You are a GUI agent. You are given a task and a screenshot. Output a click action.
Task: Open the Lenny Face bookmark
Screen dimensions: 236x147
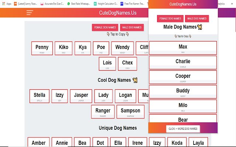[25, 4]
